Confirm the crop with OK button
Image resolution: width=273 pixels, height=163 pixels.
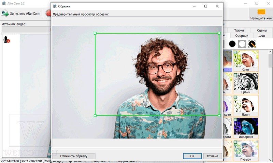coord(192,156)
